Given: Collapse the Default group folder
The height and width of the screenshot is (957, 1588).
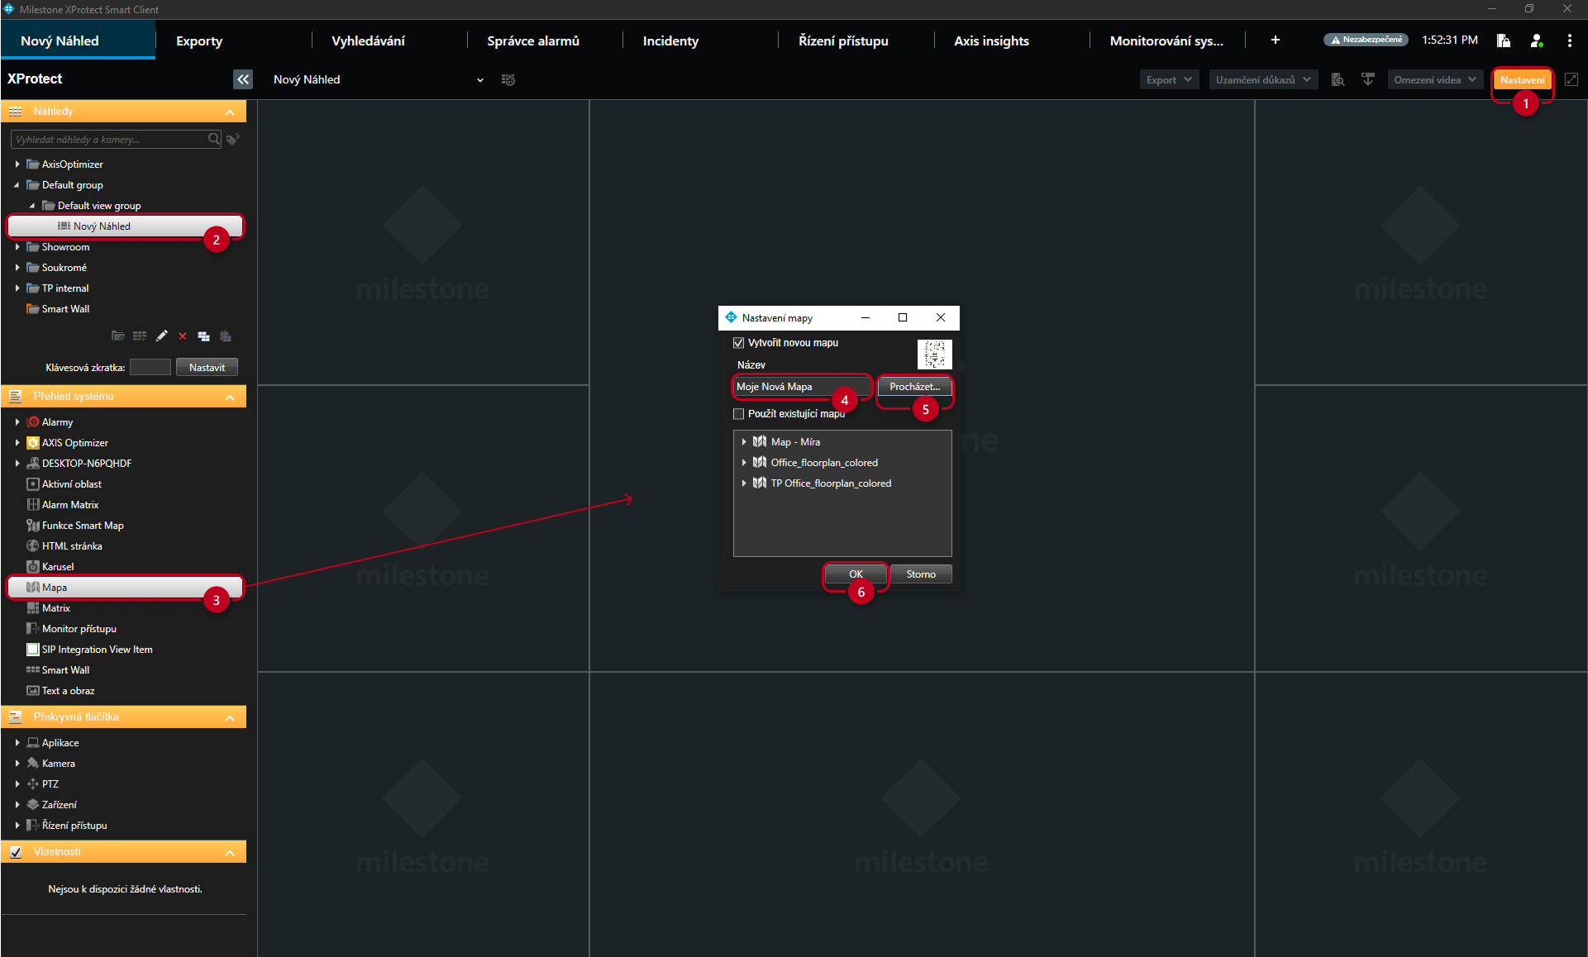Looking at the screenshot, I should (x=17, y=185).
